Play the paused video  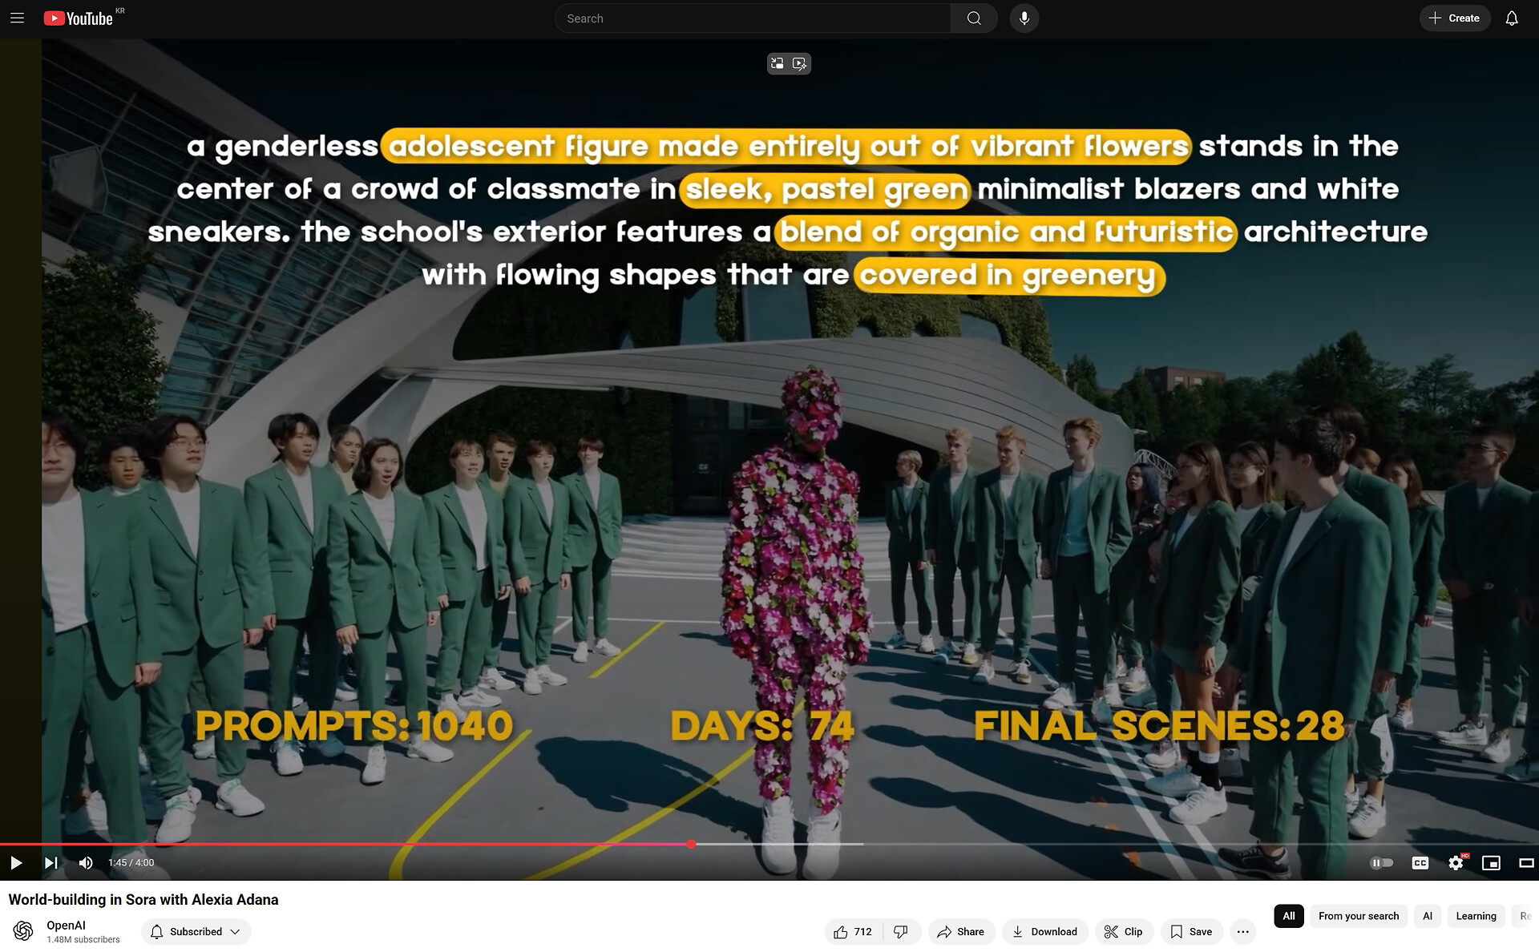[x=16, y=862]
